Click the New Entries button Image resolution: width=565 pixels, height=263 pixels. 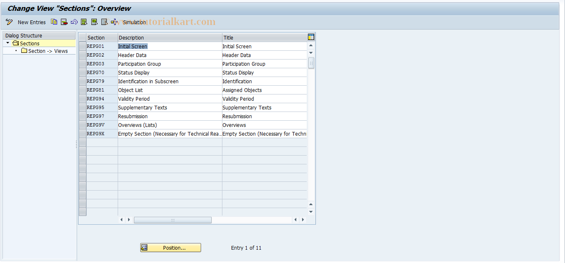32,22
